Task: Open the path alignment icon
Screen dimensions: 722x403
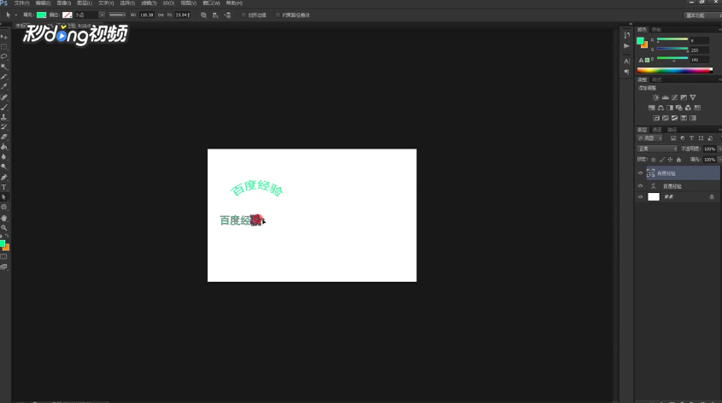Action: [x=215, y=15]
